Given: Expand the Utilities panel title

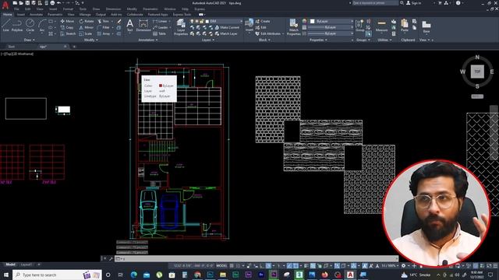Looking at the screenshot, I should (x=384, y=40).
